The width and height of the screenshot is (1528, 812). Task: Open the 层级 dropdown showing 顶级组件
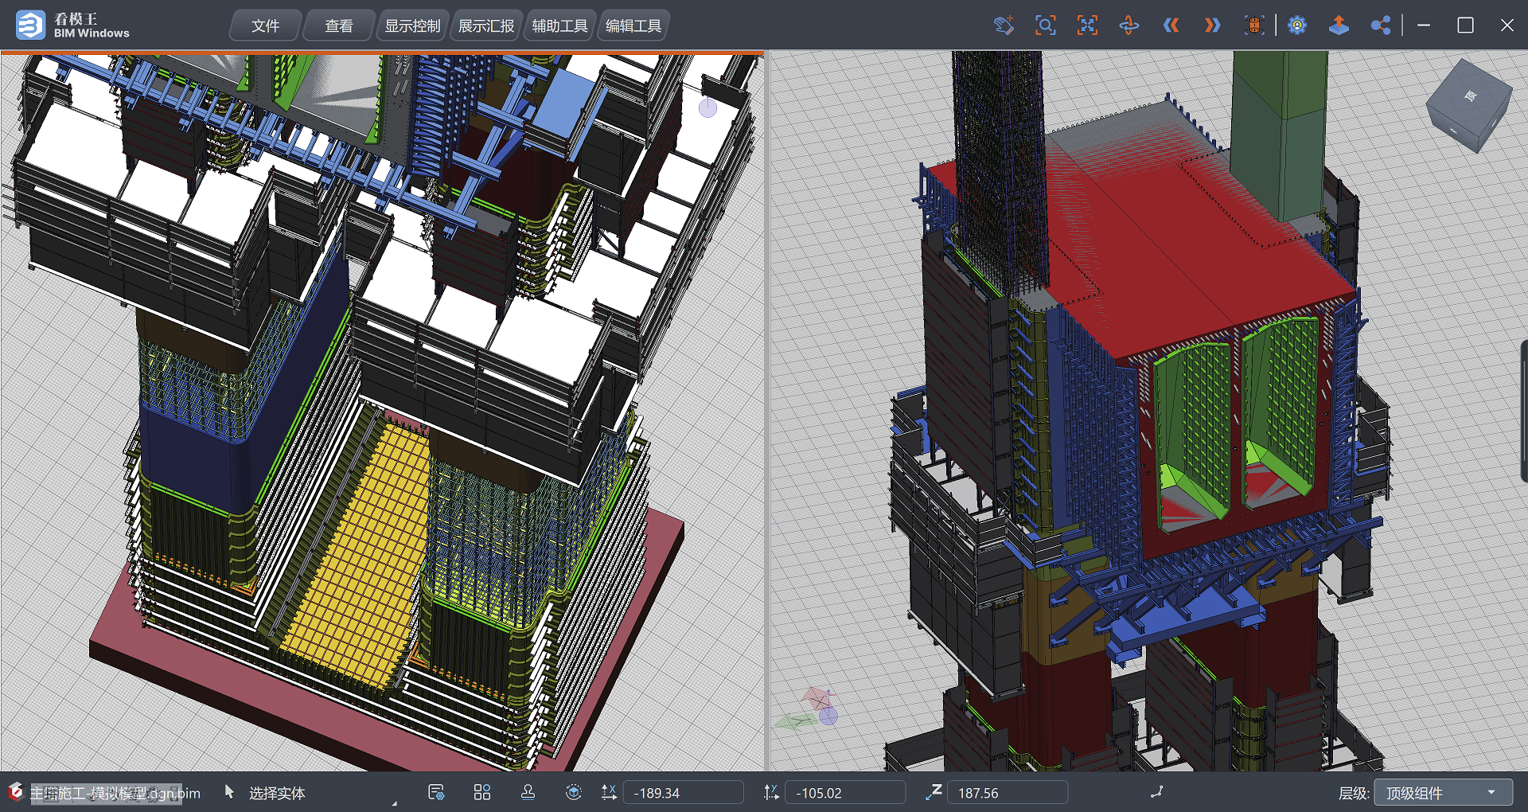click(1442, 793)
